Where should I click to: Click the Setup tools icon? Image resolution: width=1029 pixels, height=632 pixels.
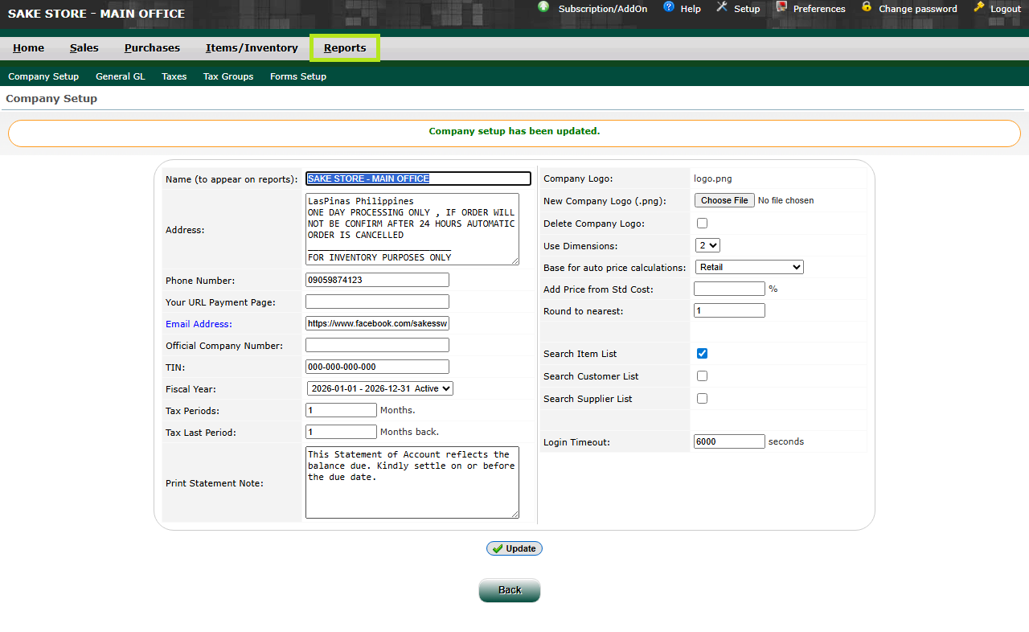click(x=721, y=7)
